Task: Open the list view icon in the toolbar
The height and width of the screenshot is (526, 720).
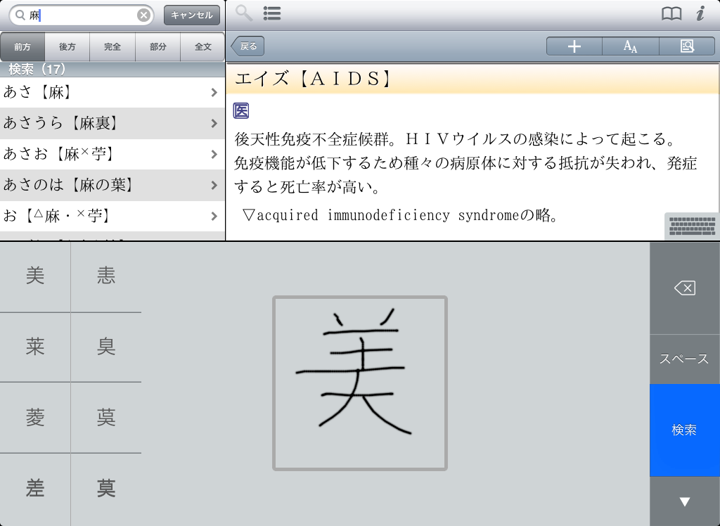Action: pyautogui.click(x=272, y=13)
